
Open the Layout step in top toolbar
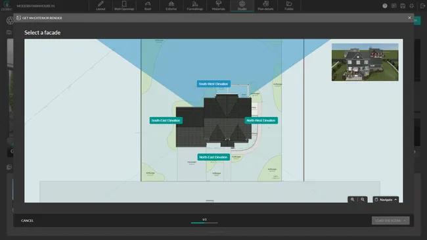tap(101, 6)
